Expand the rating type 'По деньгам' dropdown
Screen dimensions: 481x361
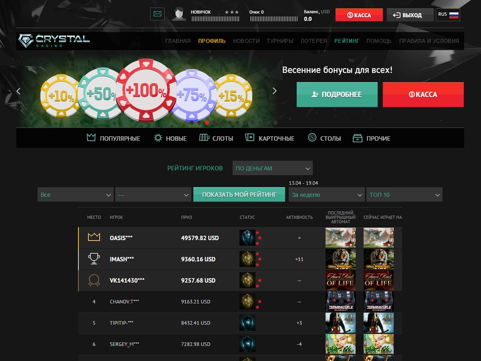(x=272, y=168)
